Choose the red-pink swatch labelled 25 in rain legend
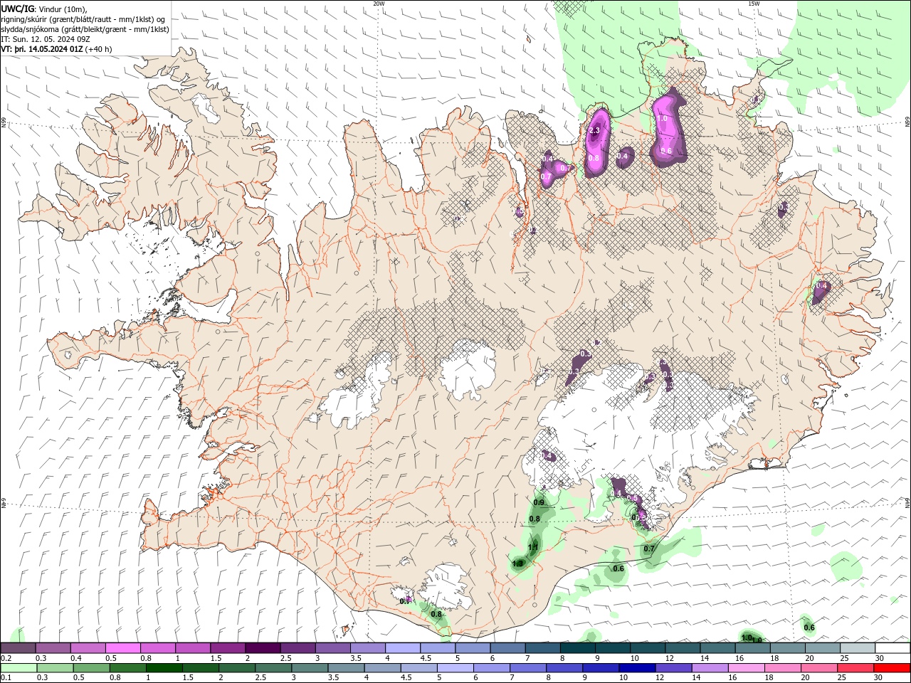 click(x=855, y=668)
